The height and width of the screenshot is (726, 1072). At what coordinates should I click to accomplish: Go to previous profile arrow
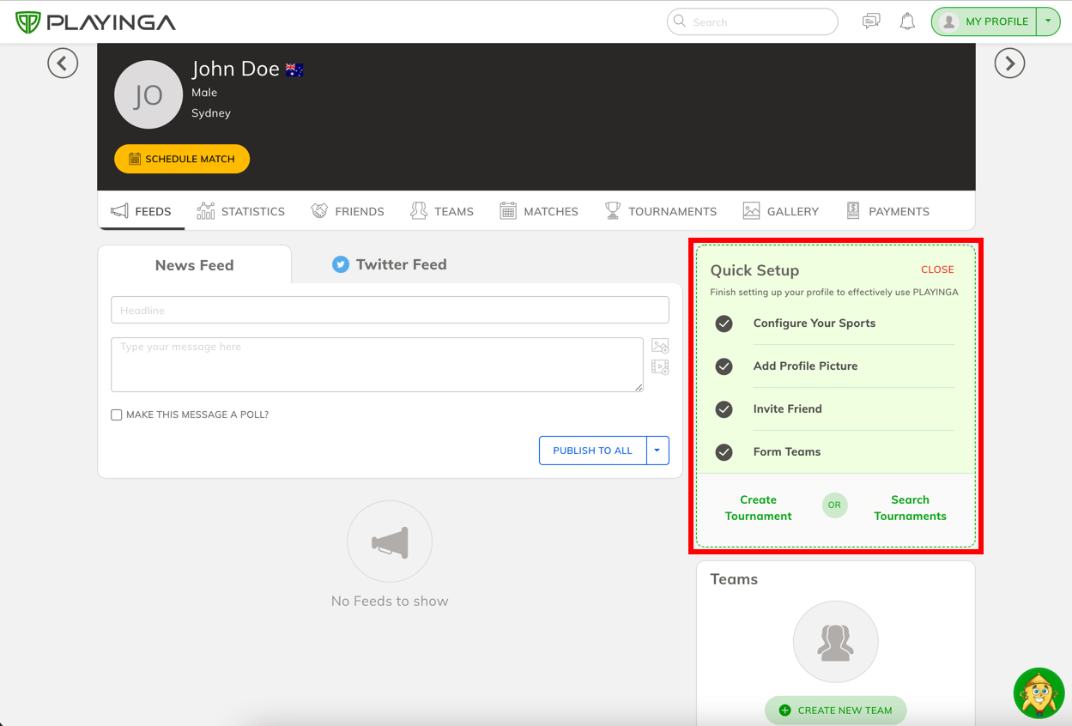63,63
